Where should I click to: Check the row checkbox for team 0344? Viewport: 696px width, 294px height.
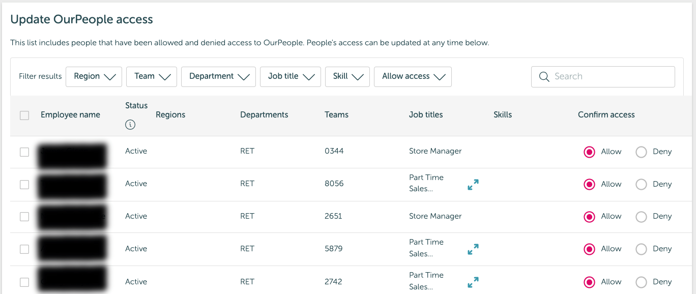tap(24, 152)
